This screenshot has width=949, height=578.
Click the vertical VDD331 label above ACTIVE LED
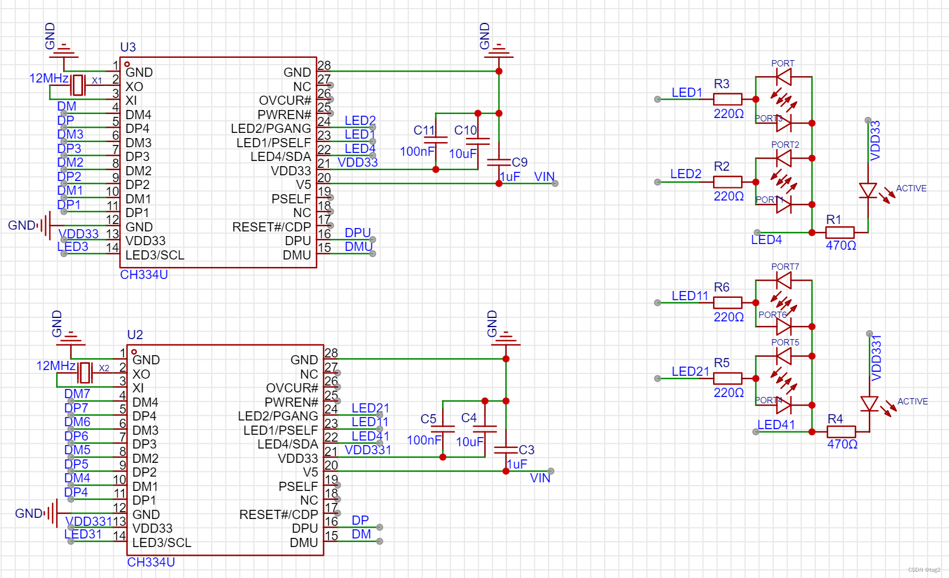coord(876,357)
